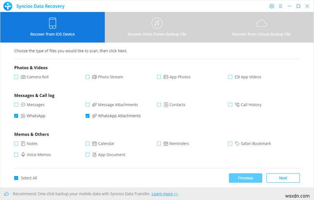Click the Photo Stream icon
This screenshot has width=314, height=200.
pos(94,77)
